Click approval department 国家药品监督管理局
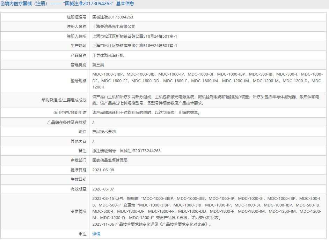Screen dimensions: 329x242 (110, 161)
